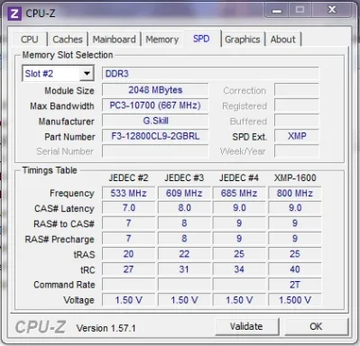
Task: Click the DDR3 memory type field
Action: pyautogui.click(x=210, y=74)
